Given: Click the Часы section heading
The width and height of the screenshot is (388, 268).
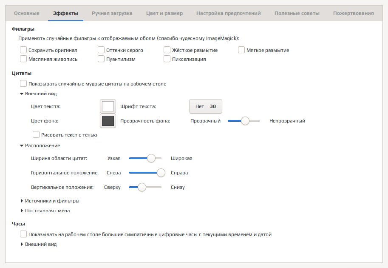Looking at the screenshot, I should [18, 224].
